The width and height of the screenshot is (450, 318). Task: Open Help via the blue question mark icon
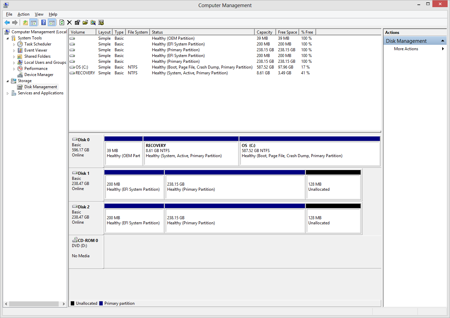point(43,22)
